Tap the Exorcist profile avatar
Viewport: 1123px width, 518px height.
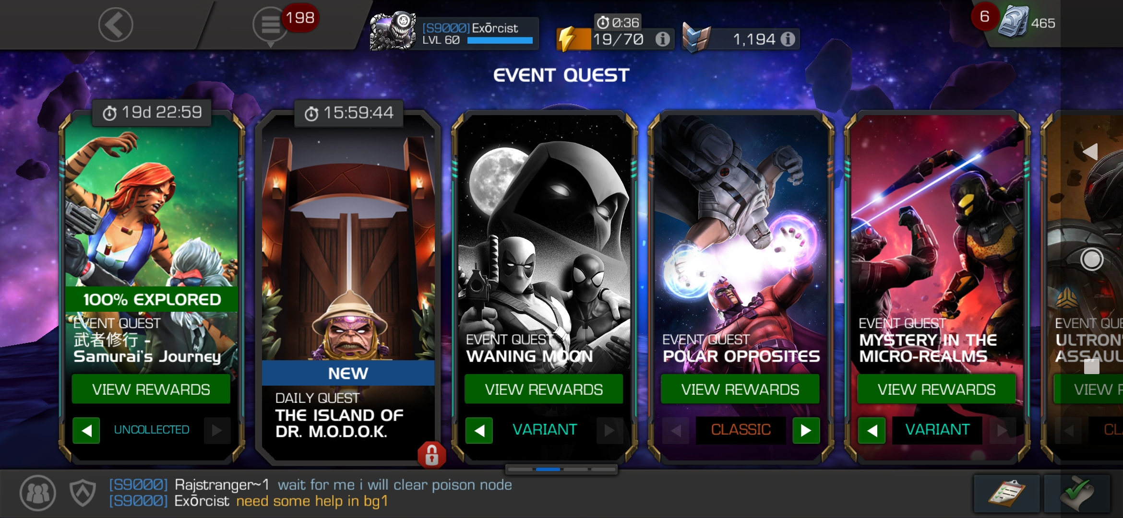(x=393, y=31)
